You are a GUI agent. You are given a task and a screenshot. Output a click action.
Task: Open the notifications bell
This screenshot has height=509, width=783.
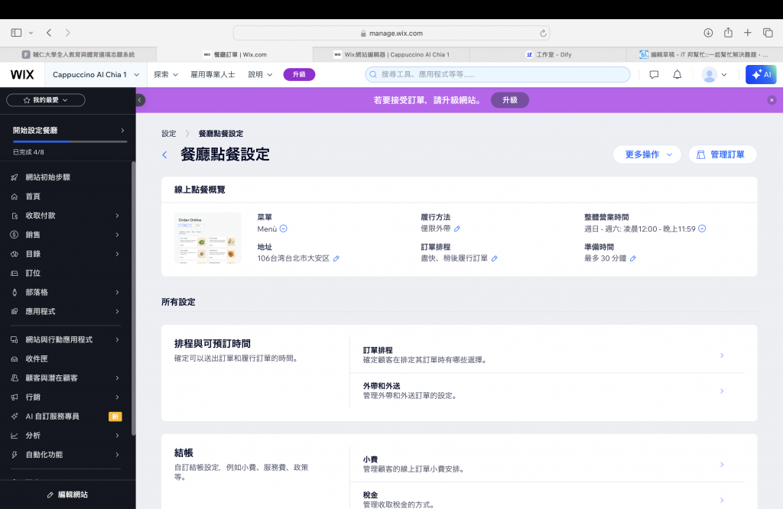click(x=677, y=75)
